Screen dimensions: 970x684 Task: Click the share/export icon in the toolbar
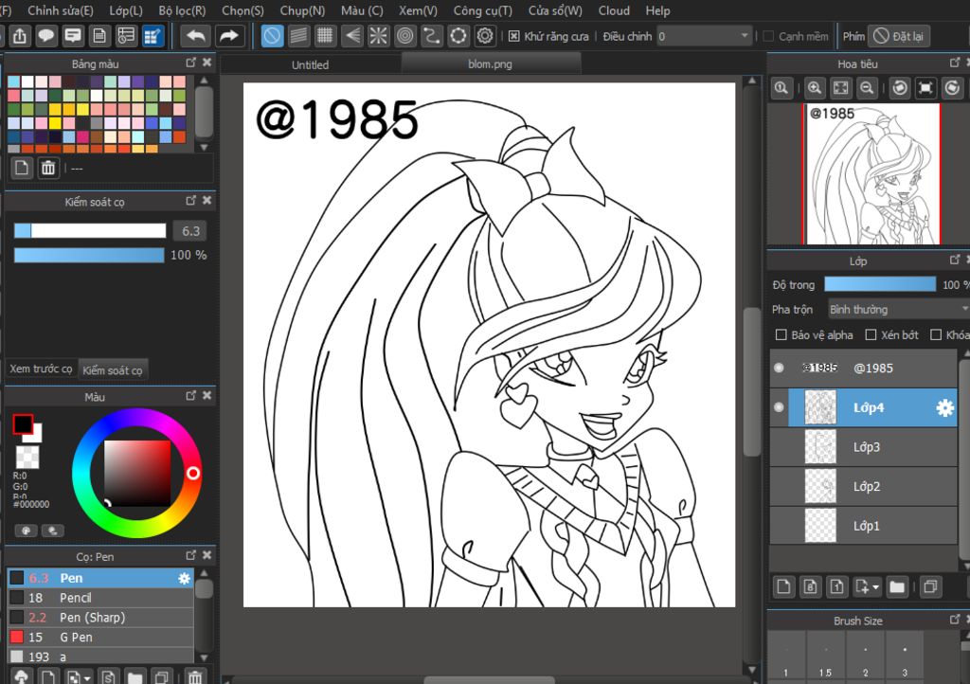[20, 36]
